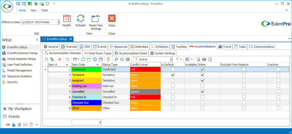Click the green Confirmed item code cell

(x=86, y=69)
